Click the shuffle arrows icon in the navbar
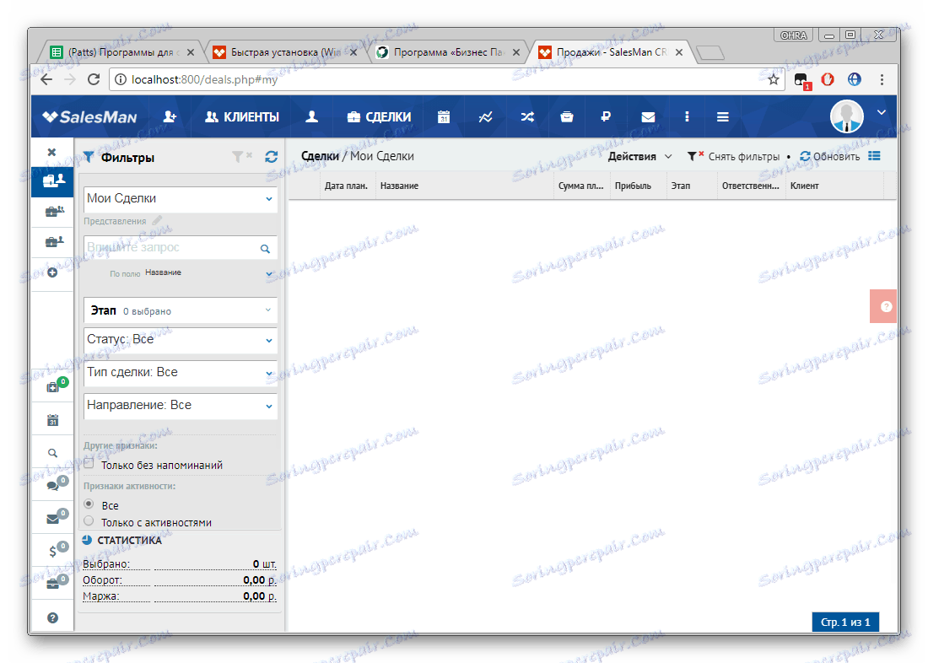 527,116
